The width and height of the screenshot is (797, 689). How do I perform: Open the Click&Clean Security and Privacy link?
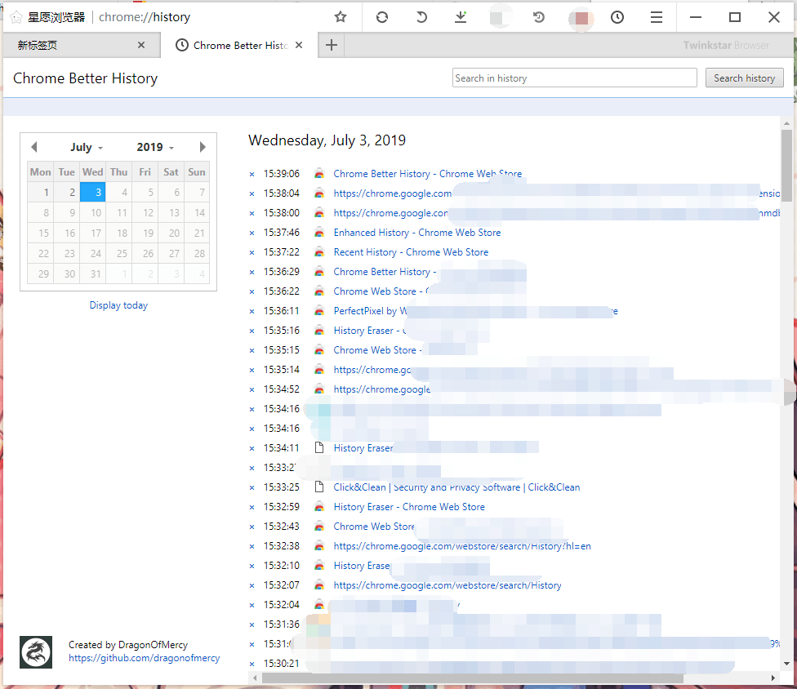456,487
